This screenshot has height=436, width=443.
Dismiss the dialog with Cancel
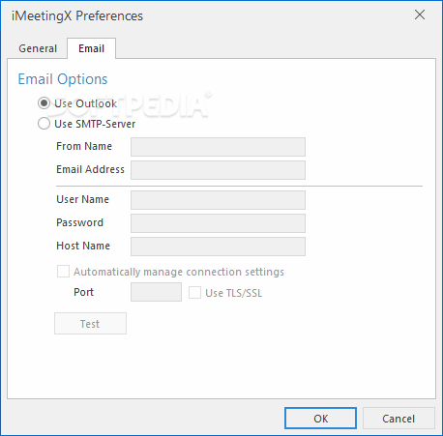pos(399,419)
